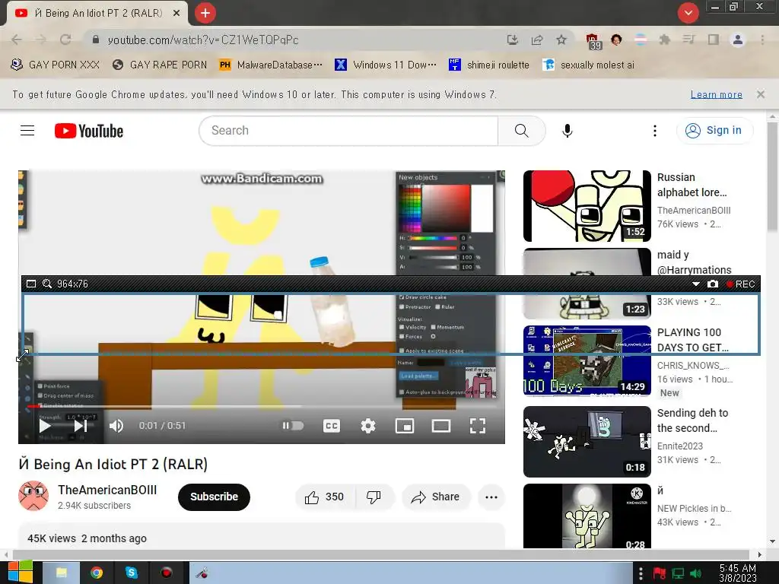
Task: Click maid y video title
Action: [x=694, y=262]
